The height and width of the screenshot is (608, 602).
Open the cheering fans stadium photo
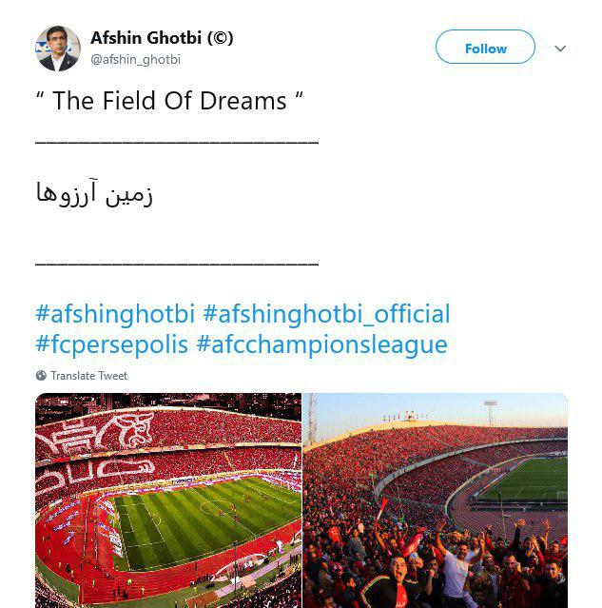pos(436,500)
